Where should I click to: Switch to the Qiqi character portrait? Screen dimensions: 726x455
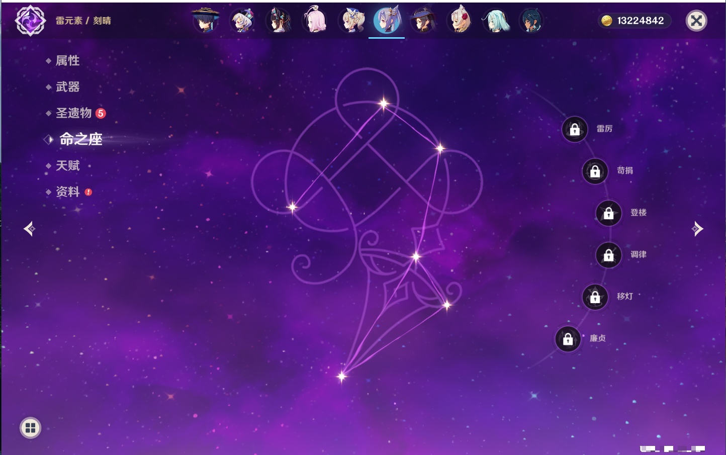tap(242, 21)
